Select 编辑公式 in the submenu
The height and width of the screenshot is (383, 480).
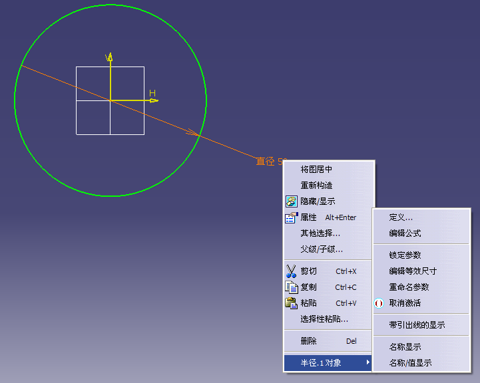(x=405, y=233)
